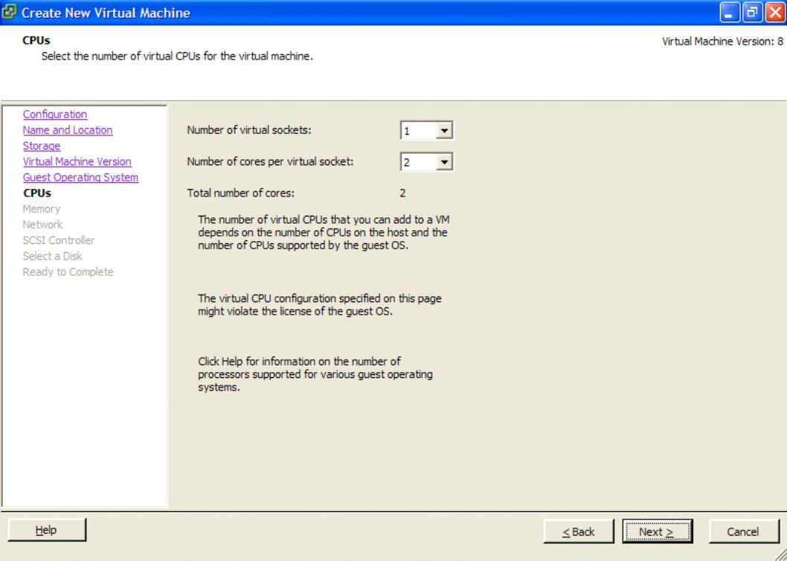787x561 pixels.
Task: Click the greyed Network step
Action: tap(42, 225)
